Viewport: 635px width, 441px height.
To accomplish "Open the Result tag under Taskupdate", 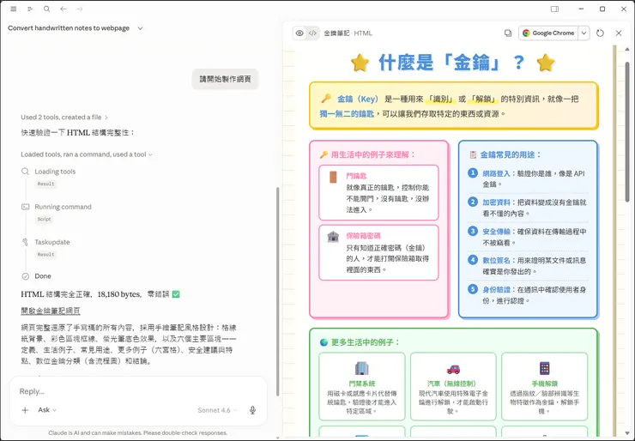I will pos(45,254).
